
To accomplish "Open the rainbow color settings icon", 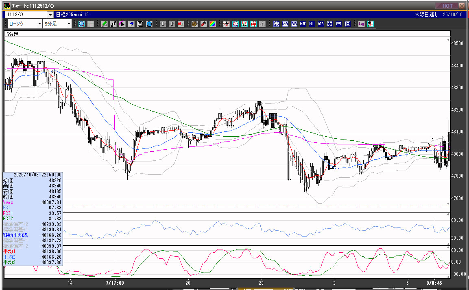I will pos(212,24).
